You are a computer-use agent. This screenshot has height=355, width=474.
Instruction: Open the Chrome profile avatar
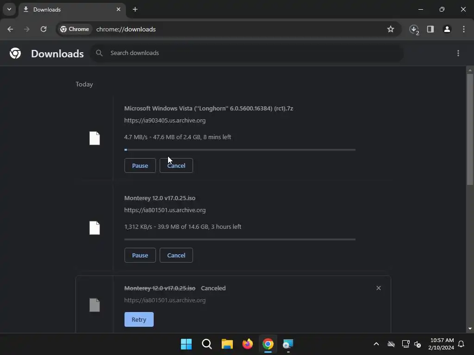pyautogui.click(x=447, y=29)
